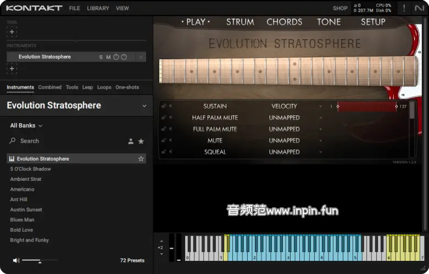Mute the Evolution Stratosphere instrument
Image resolution: width=429 pixels, height=274 pixels.
pos(108,57)
